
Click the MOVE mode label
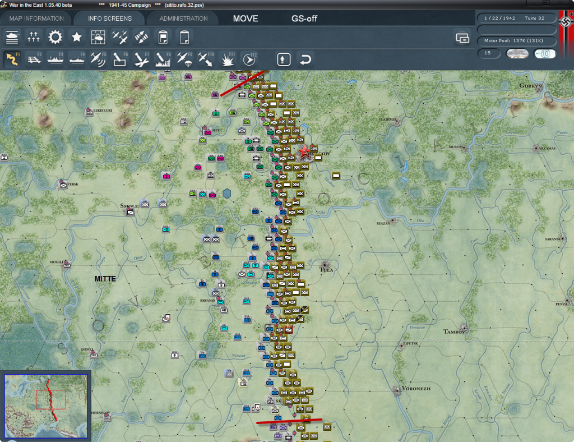pyautogui.click(x=246, y=19)
